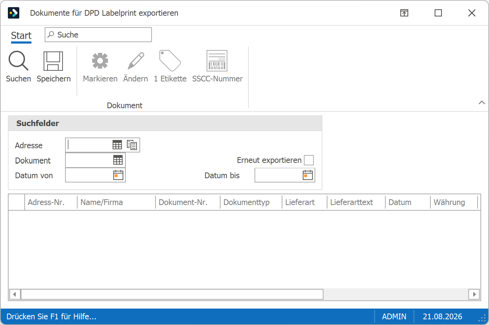Sort by the Dokument-Nr. column header

(x=188, y=202)
